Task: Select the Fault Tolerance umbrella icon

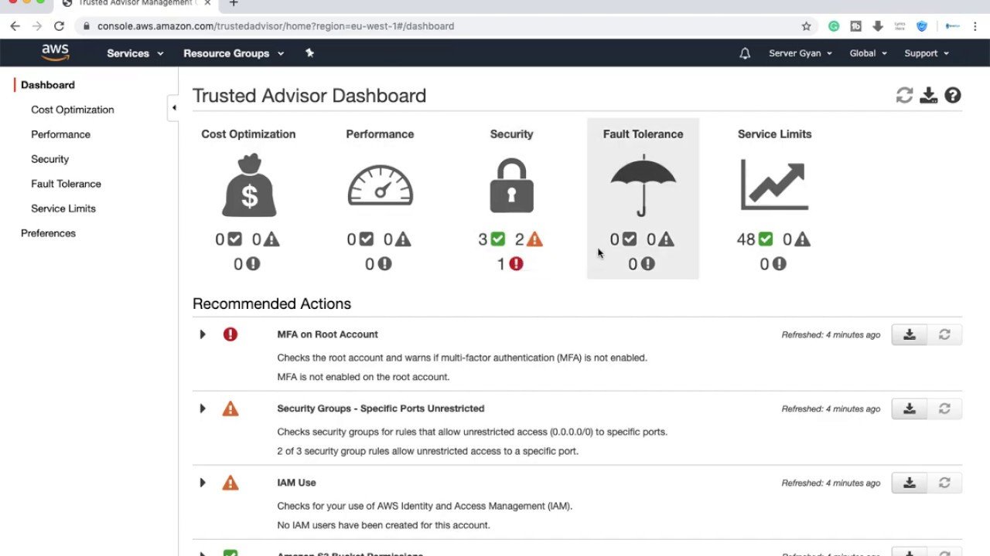Action: click(x=643, y=185)
